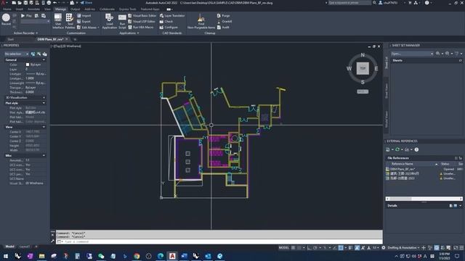Toggle MODEL space button in status bar
This screenshot has width=465, height=261.
[284, 248]
